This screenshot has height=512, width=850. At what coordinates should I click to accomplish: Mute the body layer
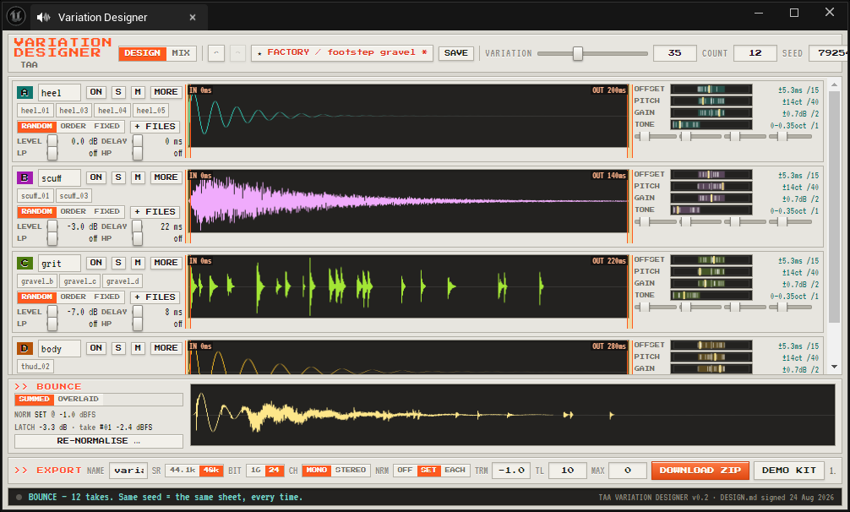coord(139,348)
